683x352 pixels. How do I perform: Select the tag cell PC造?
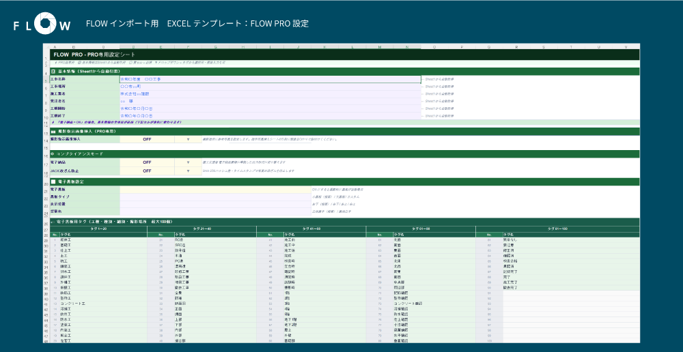pyautogui.click(x=214, y=261)
